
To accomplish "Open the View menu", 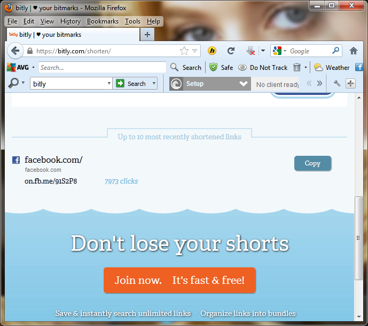I will pos(47,21).
